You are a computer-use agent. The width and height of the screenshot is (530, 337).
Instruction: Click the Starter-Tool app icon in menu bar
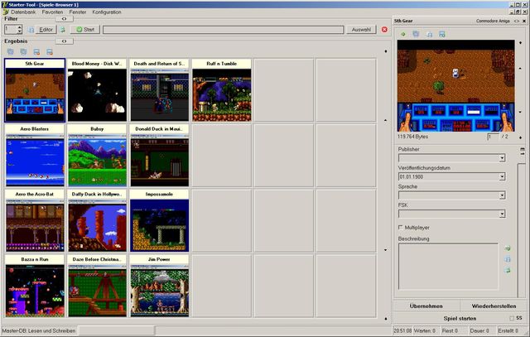[6, 12]
